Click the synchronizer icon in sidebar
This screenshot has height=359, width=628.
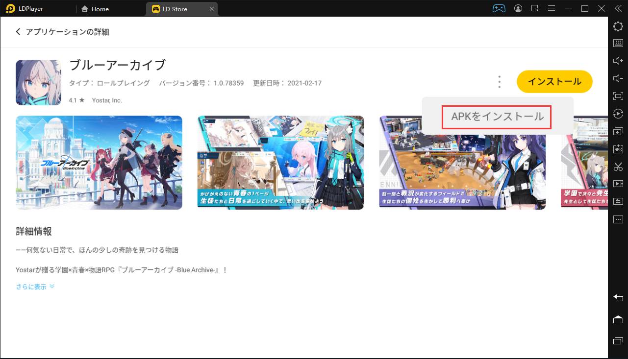point(618,201)
